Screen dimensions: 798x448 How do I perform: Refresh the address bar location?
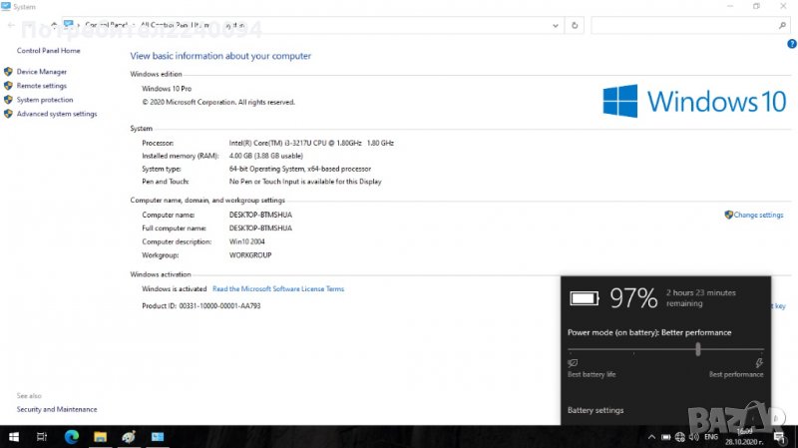(575, 25)
